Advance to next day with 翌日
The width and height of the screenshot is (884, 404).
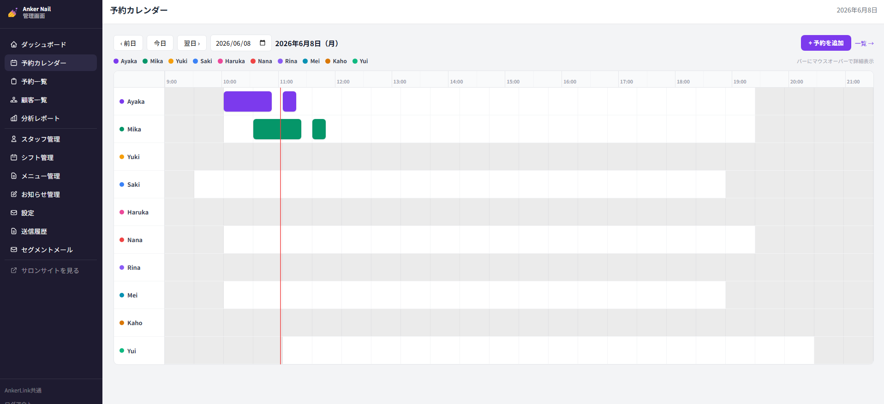(192, 43)
